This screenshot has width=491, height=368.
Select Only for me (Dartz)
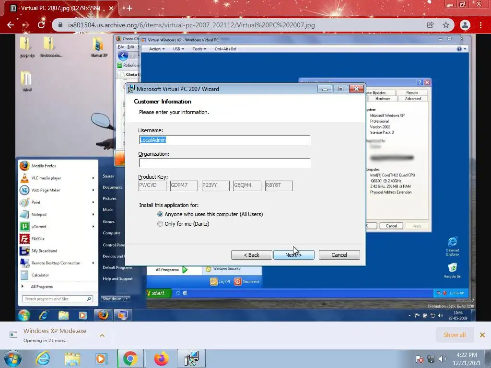coord(160,224)
